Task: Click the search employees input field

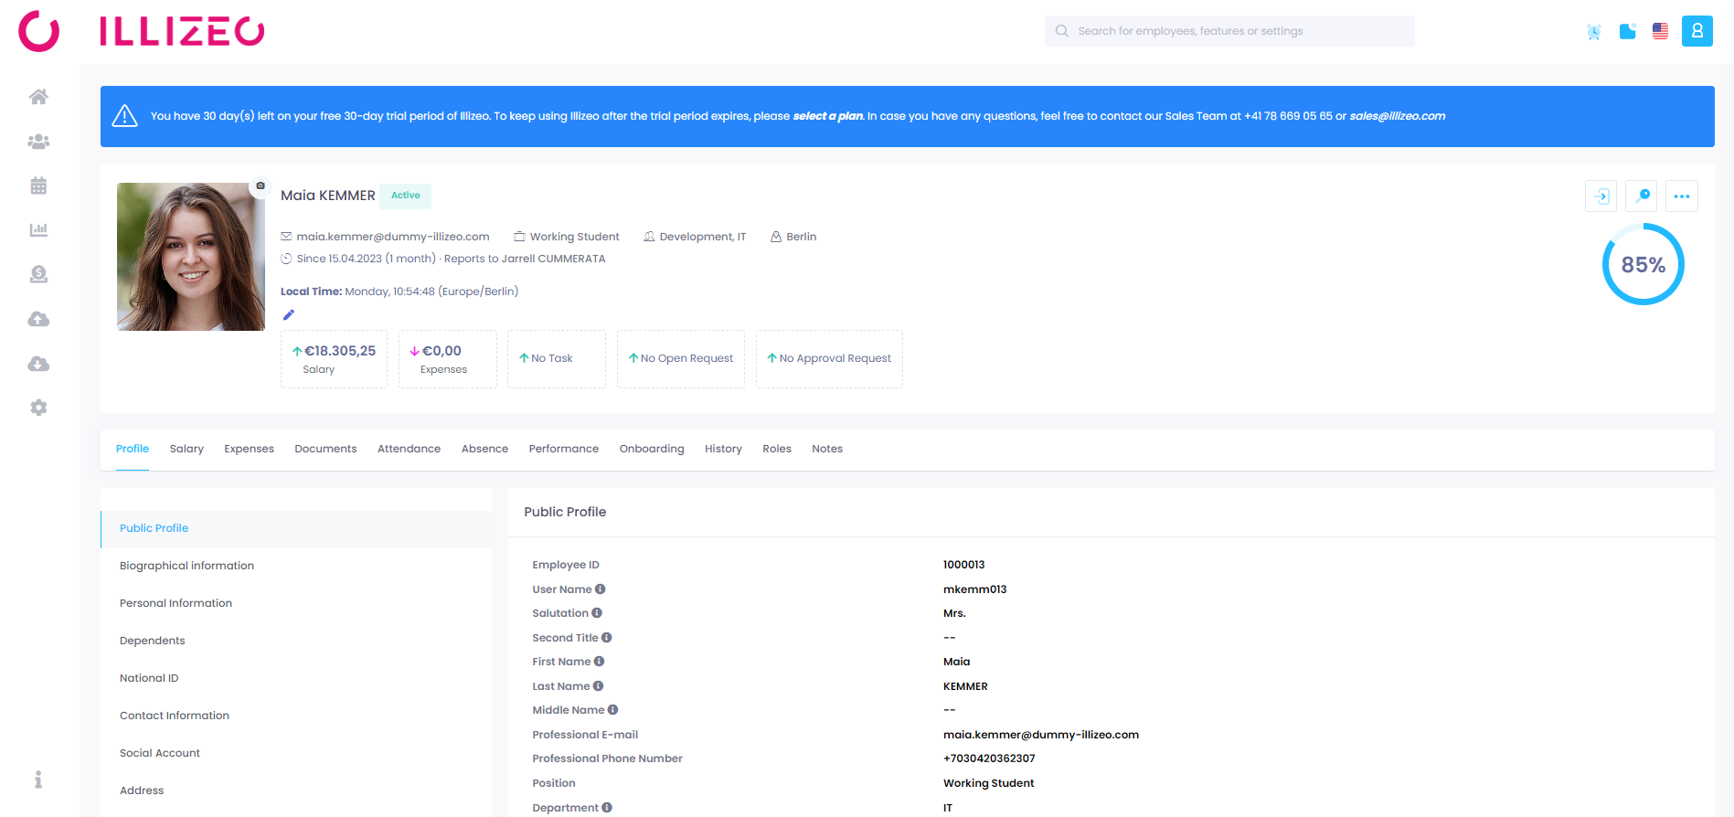Action: tap(1229, 31)
